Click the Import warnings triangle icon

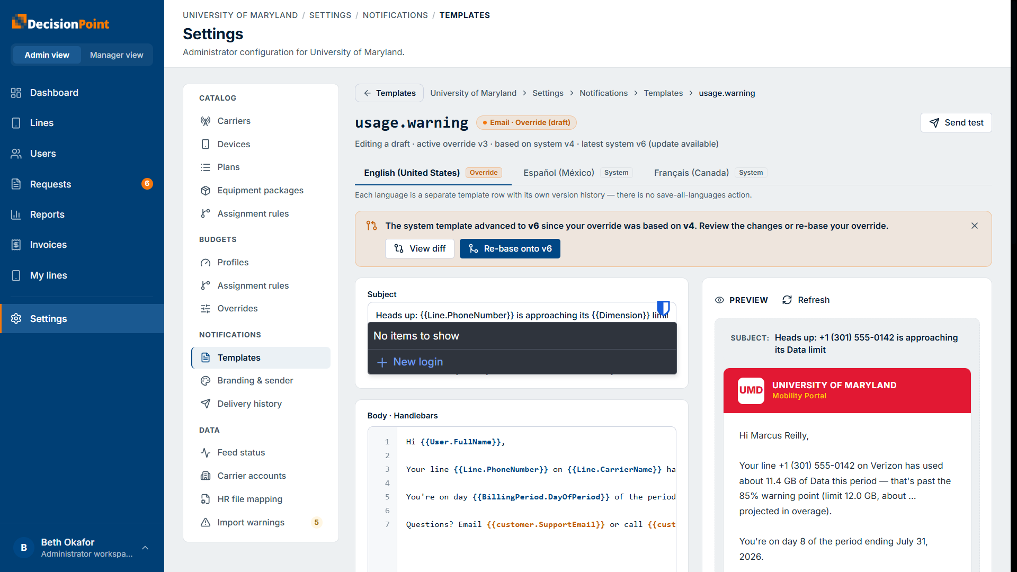206,523
